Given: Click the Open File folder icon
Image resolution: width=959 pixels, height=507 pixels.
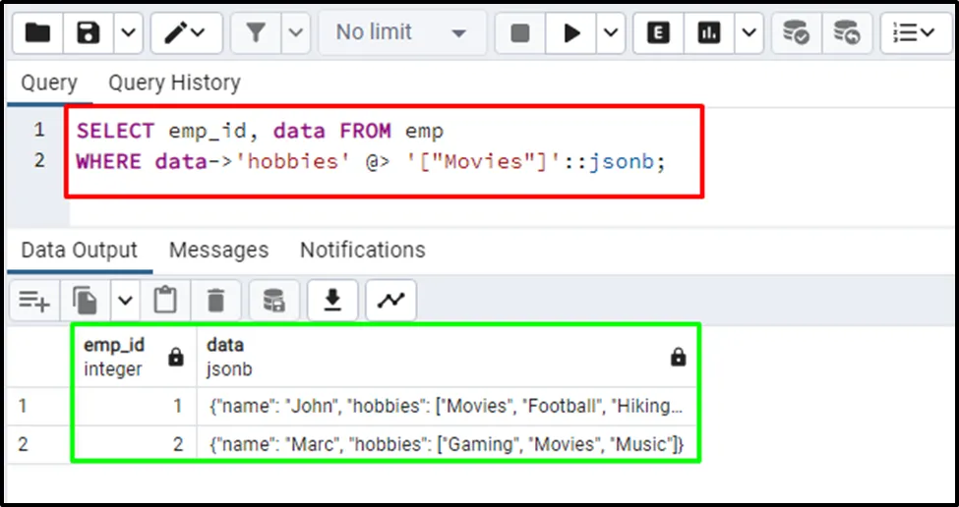Looking at the screenshot, I should (x=38, y=33).
